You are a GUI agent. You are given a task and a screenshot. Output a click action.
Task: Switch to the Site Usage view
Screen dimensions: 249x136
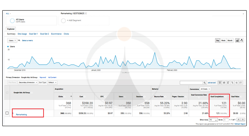(22, 34)
